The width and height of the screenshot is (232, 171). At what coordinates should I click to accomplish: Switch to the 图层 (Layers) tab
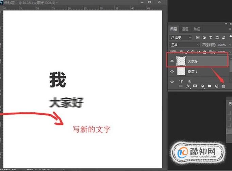pos(173,29)
